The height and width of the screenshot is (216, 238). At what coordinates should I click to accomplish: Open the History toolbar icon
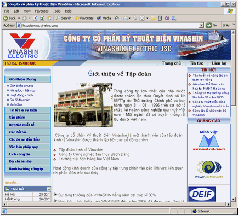117,18
